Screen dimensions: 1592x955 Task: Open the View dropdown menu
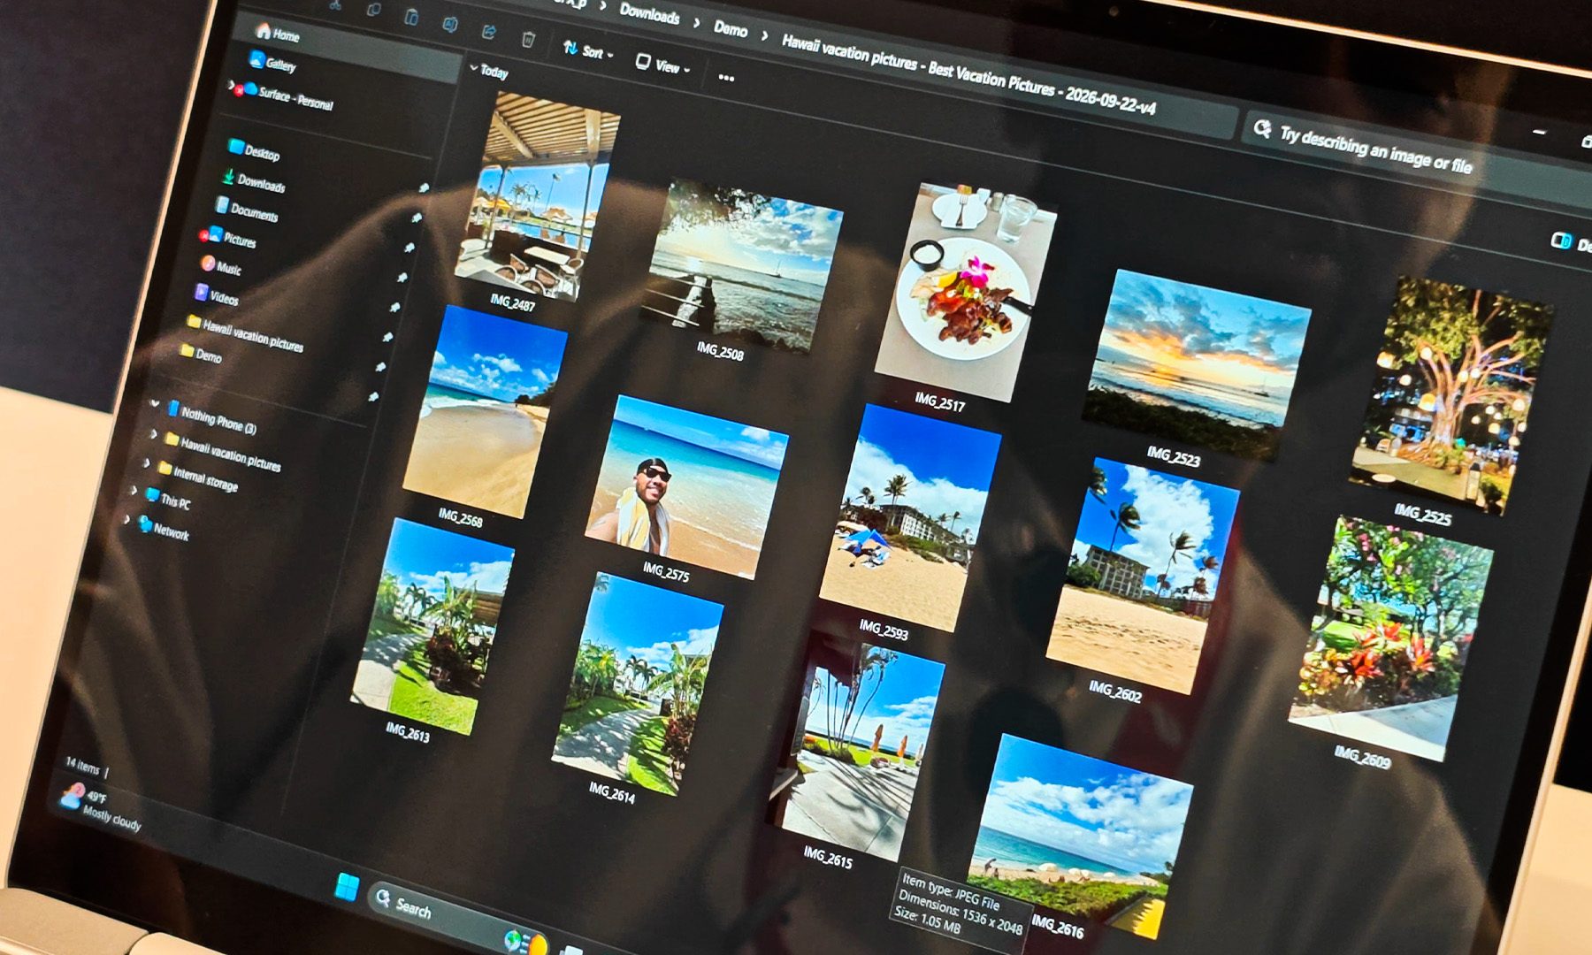[662, 65]
